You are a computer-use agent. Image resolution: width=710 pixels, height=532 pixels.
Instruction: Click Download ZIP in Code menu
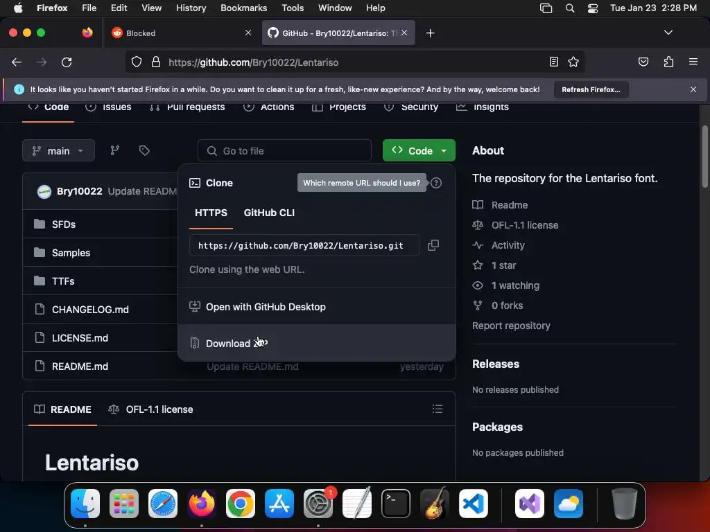click(x=316, y=343)
